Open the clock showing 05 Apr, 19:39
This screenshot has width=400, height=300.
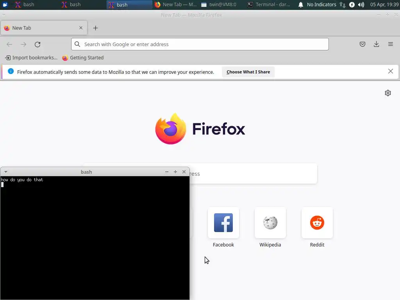click(x=384, y=5)
